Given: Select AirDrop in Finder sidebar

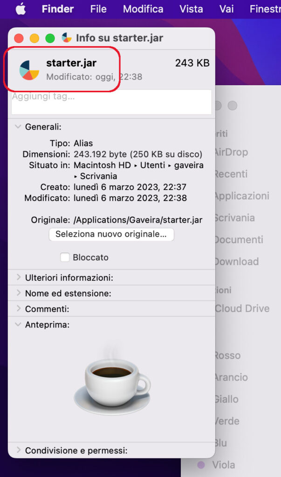Looking at the screenshot, I should [232, 152].
